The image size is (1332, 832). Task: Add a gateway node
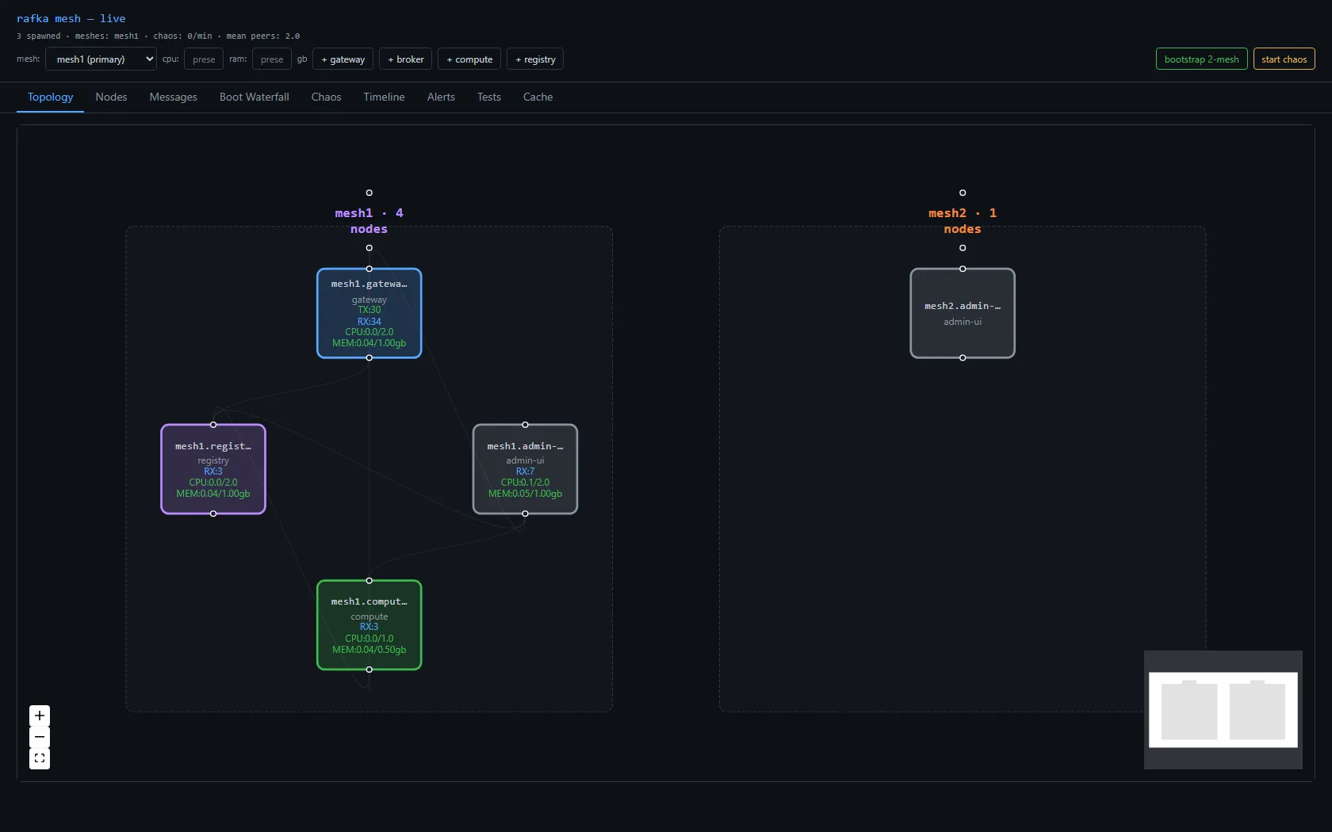coord(343,59)
